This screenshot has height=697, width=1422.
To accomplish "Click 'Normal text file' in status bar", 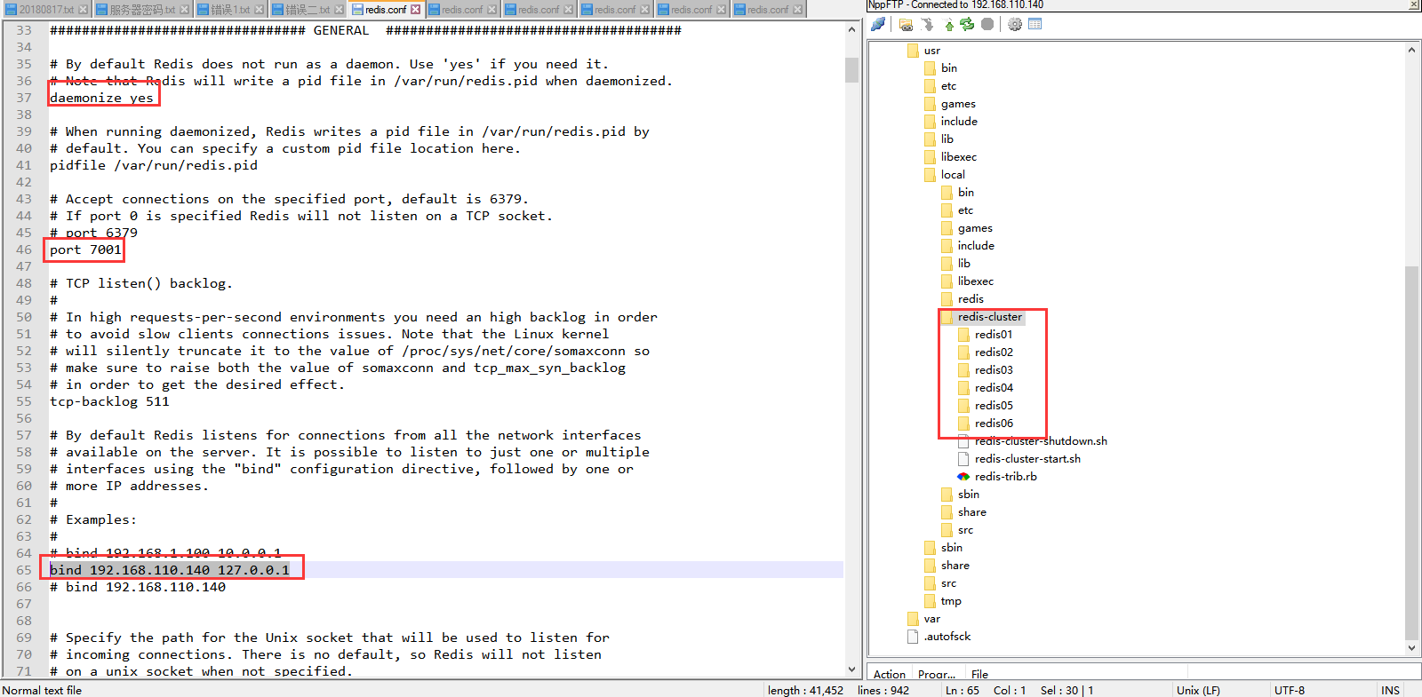I will pos(42,690).
